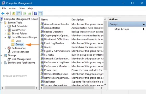Click the Event Viewer icon in tree

pyautogui.click(x=9, y=30)
